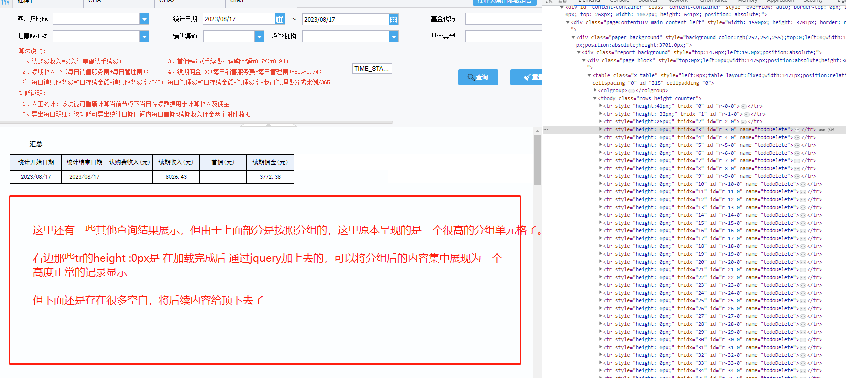
Task: Click the end date field 2023/08/17
Action: coord(346,19)
